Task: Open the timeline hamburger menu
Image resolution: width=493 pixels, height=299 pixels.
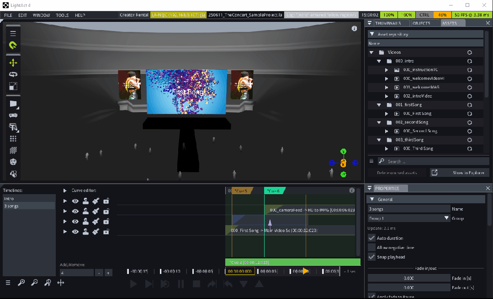Action: point(8,283)
